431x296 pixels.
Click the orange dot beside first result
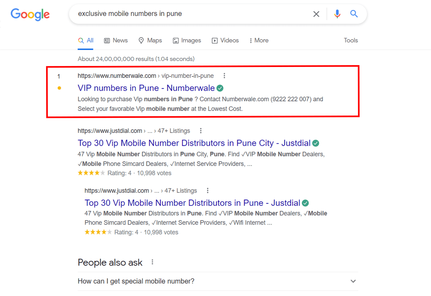59,88
